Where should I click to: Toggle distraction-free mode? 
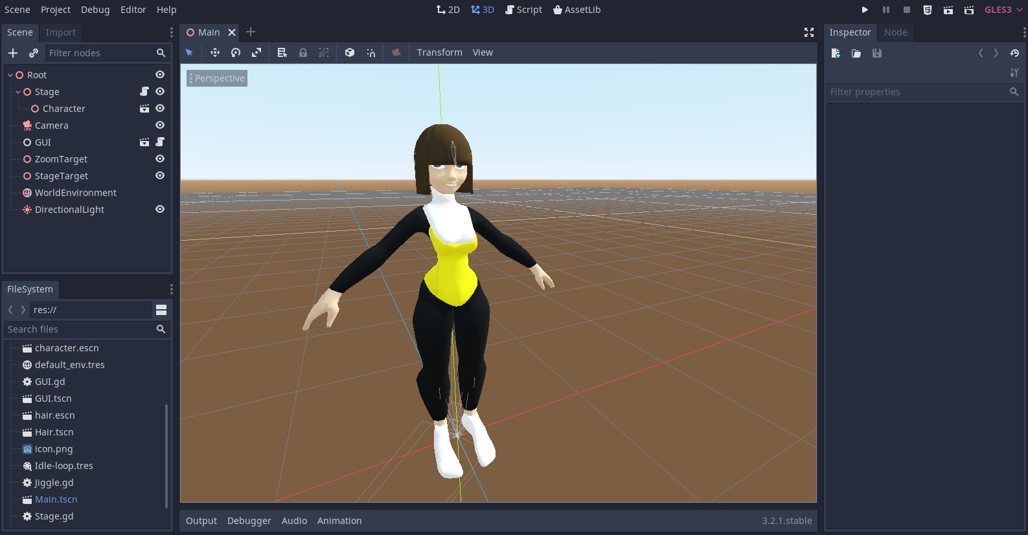[x=809, y=32]
